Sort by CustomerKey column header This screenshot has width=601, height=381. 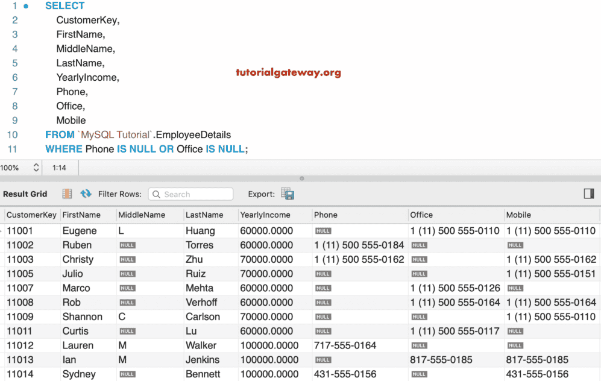pos(31,215)
